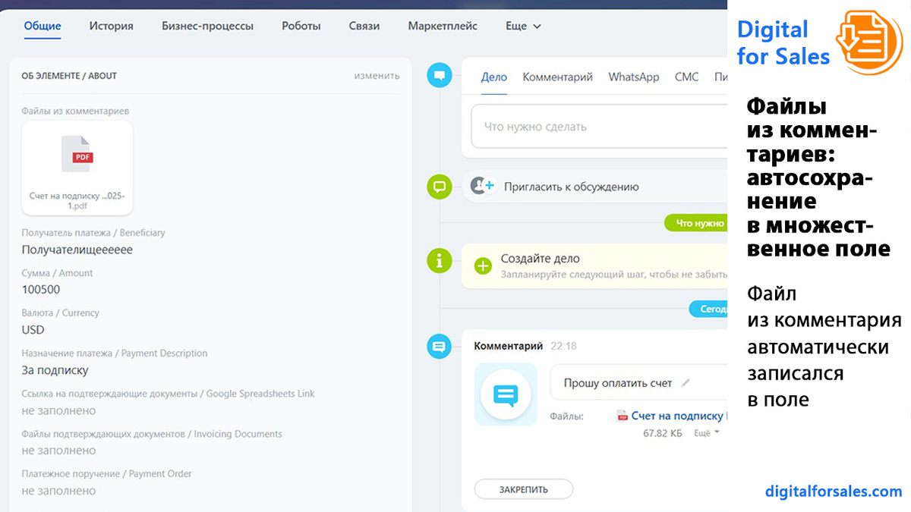Open the Маркетплейс tab
This screenshot has width=911, height=512.
(x=443, y=26)
